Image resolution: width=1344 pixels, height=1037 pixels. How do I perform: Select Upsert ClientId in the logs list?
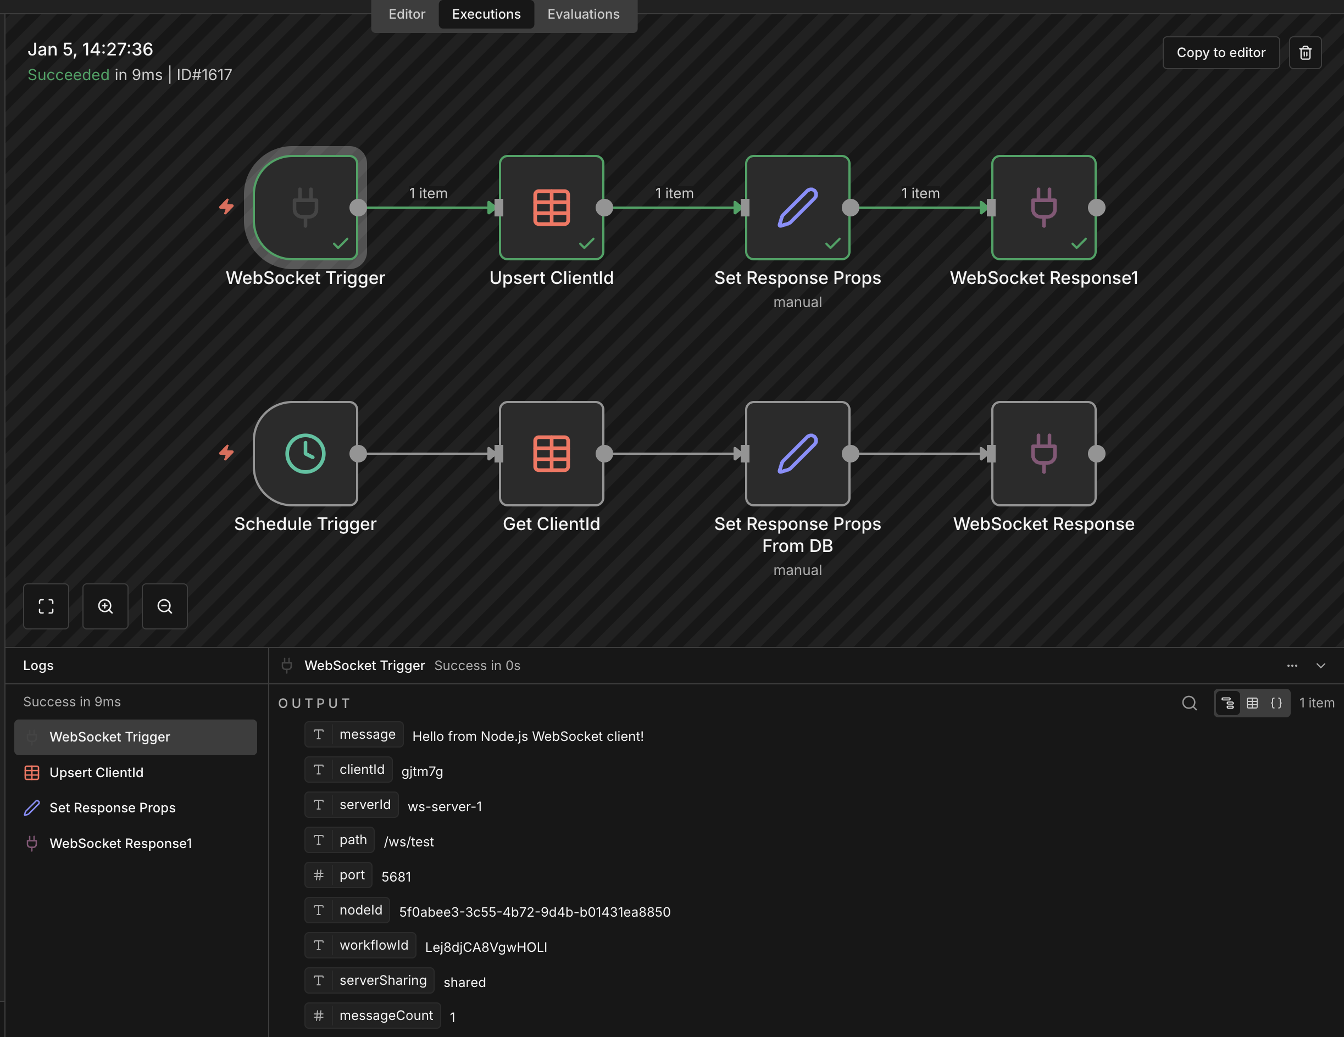click(97, 772)
